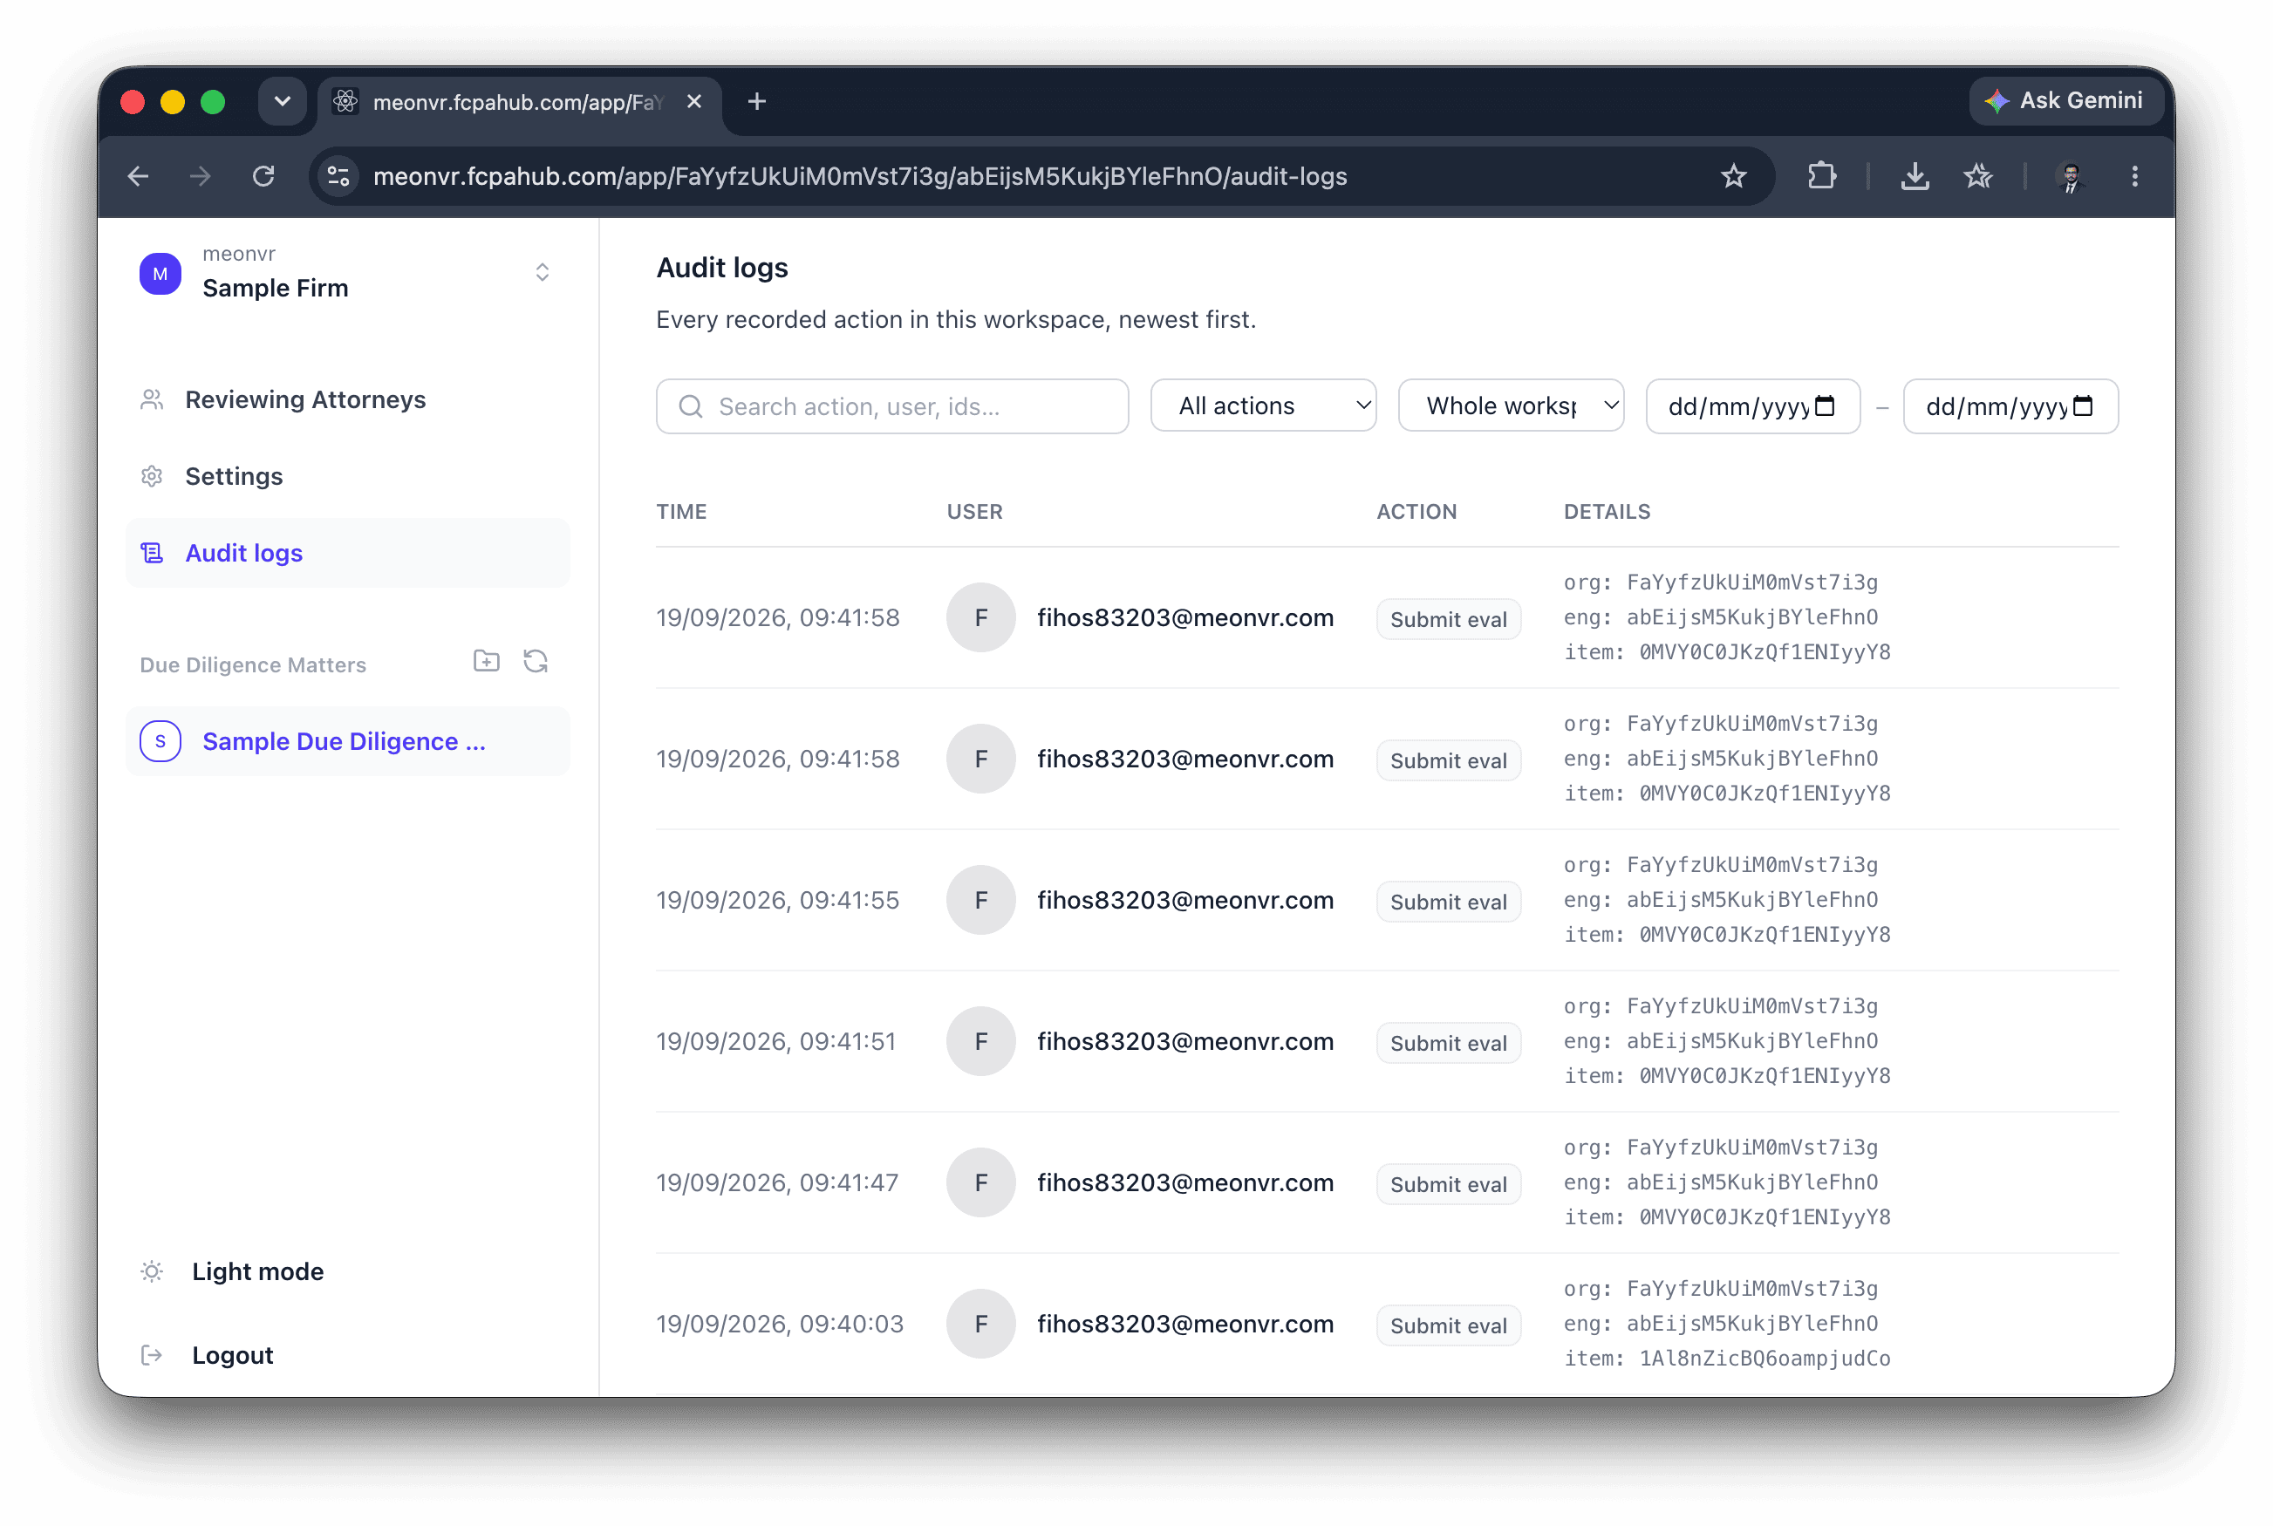The width and height of the screenshot is (2273, 1526).
Task: Click the TIME column header
Action: (x=681, y=512)
